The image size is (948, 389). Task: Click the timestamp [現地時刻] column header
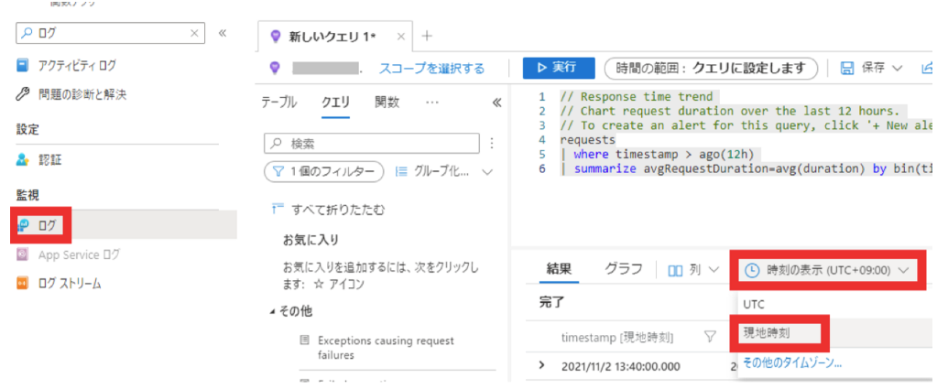click(617, 337)
